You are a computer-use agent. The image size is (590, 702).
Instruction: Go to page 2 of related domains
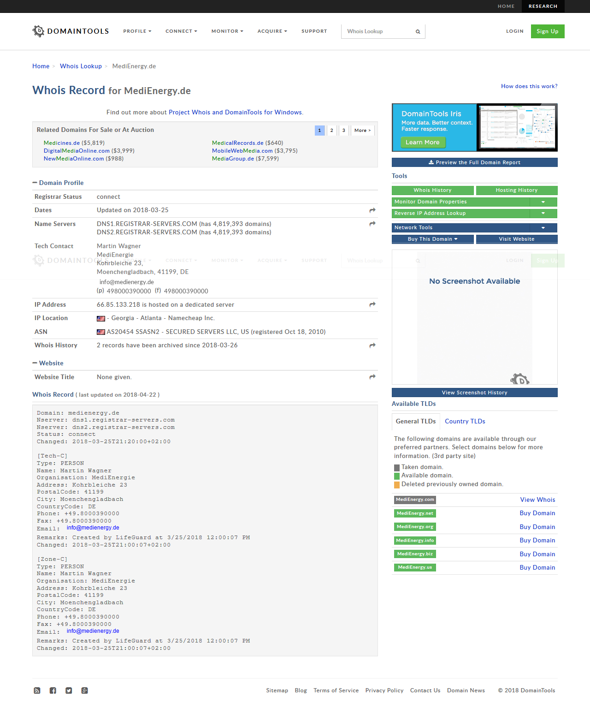[x=331, y=131]
